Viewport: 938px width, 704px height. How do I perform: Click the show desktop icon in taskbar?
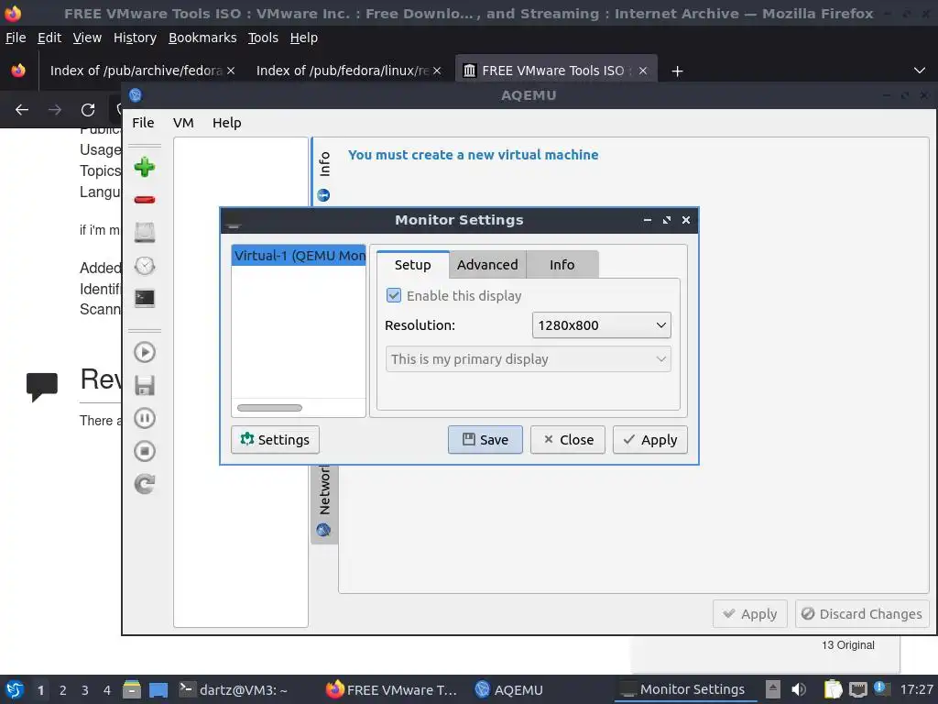158,689
